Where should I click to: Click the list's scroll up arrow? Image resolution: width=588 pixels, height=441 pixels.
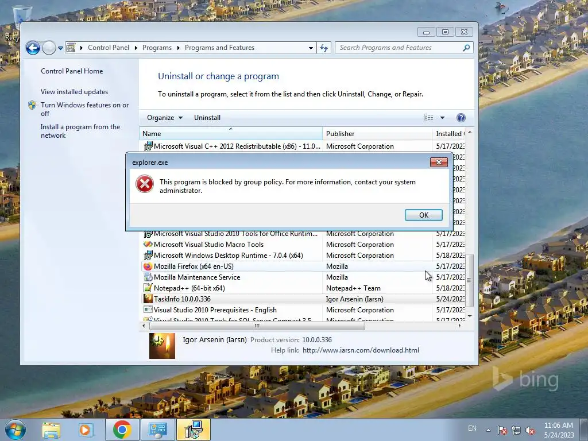coord(470,133)
